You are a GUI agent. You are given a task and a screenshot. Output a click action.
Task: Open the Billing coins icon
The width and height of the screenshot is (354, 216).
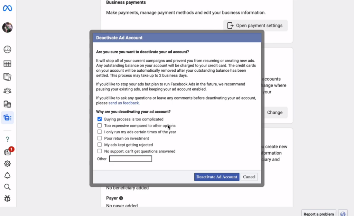pos(7,104)
